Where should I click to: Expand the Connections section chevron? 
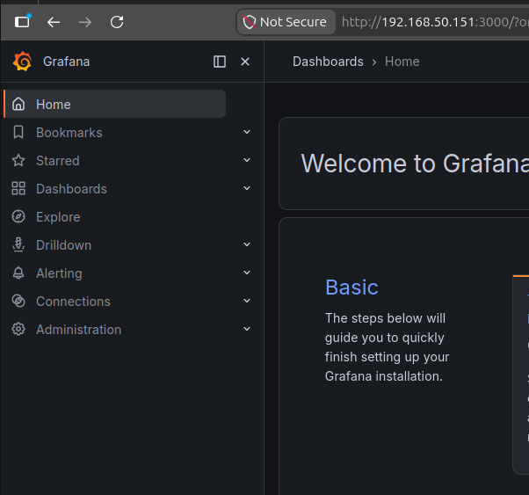[247, 301]
